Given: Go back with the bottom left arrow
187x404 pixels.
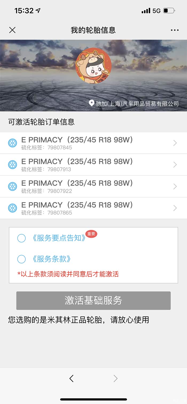Looking at the screenshot, I should click(71, 378).
